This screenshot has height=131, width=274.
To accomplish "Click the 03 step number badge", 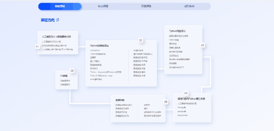I will tap(202, 45).
